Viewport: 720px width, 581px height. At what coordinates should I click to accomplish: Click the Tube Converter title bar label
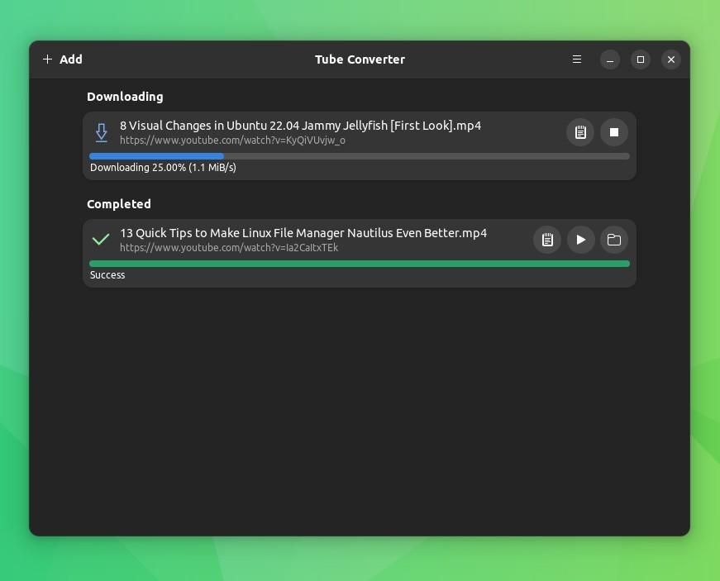click(x=360, y=59)
